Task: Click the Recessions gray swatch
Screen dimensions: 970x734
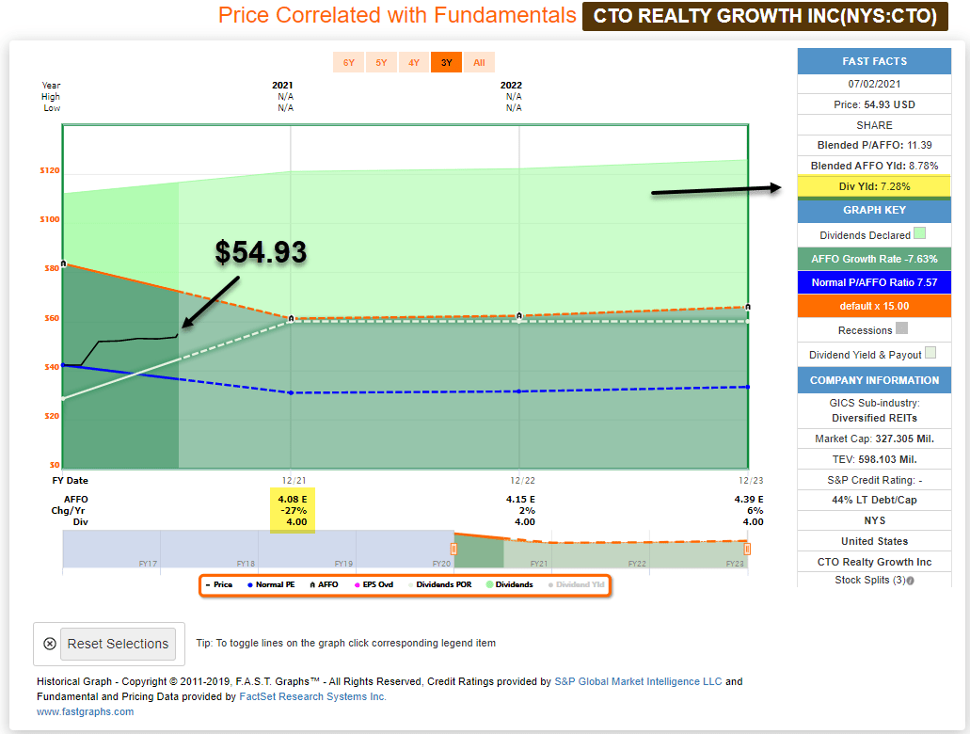Action: (x=902, y=328)
